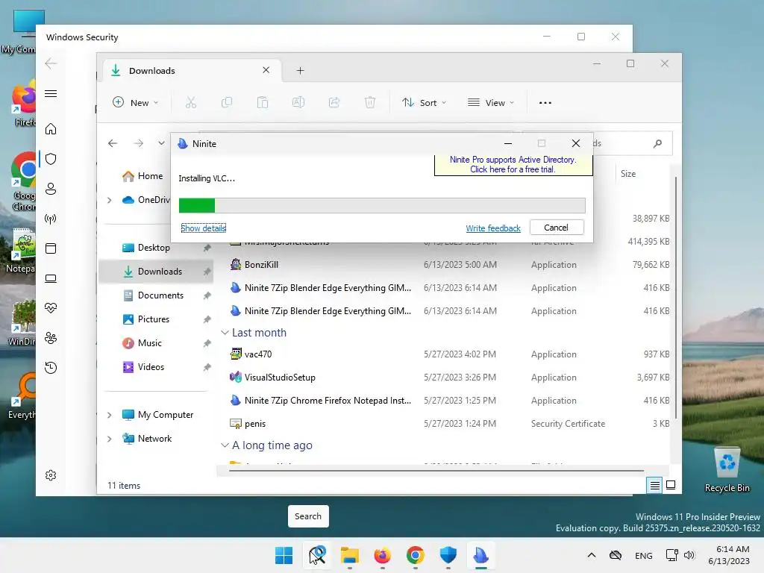764x573 pixels.
Task: Open the Sort dropdown
Action: [x=424, y=102]
